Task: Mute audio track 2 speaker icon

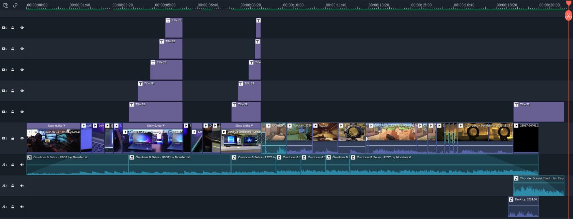Action: [x=22, y=186]
